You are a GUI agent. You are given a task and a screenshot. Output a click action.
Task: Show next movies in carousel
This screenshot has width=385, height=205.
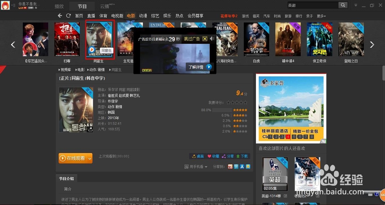point(372,45)
